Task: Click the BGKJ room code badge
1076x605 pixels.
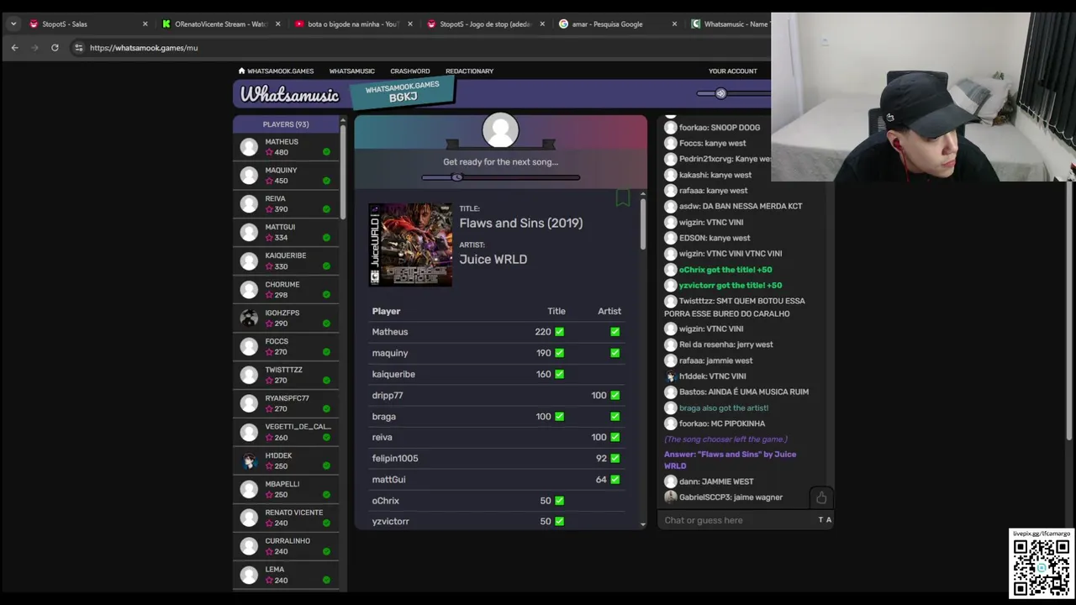Action: click(x=403, y=92)
